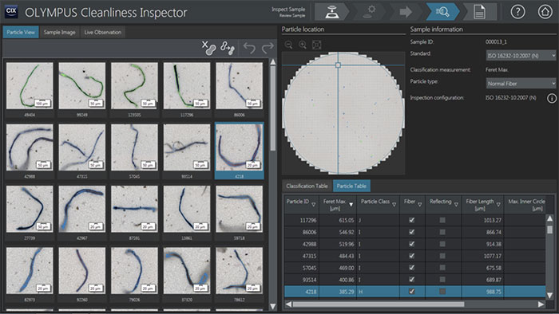Toggle Reflecting checkbox for particle 4218
The image size is (559, 314).
(442, 291)
